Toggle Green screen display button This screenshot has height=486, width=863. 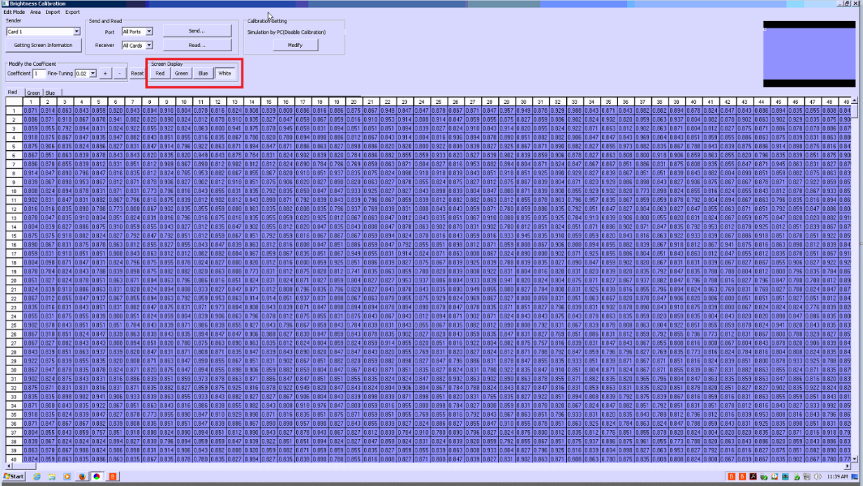coord(181,73)
